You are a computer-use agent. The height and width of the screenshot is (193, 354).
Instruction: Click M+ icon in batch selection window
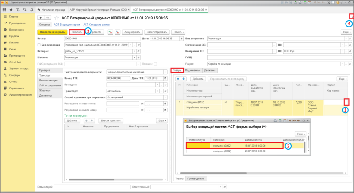tap(294, 120)
